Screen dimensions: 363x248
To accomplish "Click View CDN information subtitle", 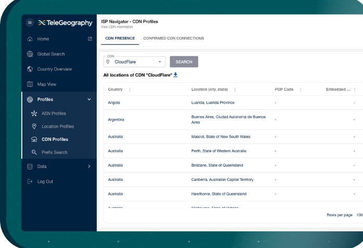I will coord(117,27).
